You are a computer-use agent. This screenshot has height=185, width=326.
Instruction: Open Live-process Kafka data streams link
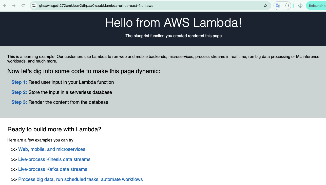point(53,169)
